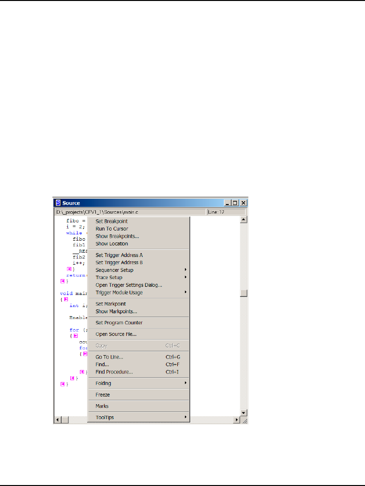Collapse fold marker under void main
This screenshot has height=486, width=365.
click(x=66, y=299)
